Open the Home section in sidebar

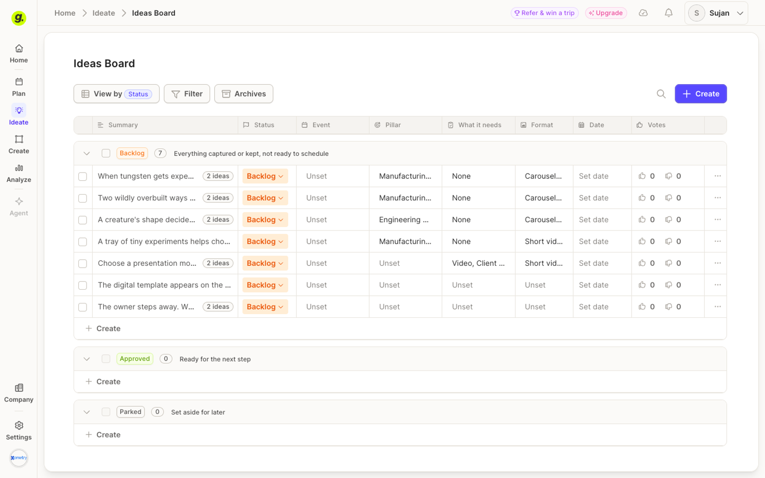(x=19, y=54)
